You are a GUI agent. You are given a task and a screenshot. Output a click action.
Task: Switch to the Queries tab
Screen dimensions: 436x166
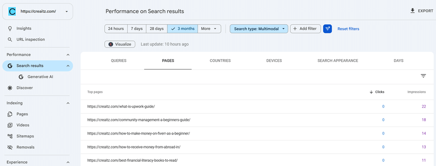coord(119,60)
